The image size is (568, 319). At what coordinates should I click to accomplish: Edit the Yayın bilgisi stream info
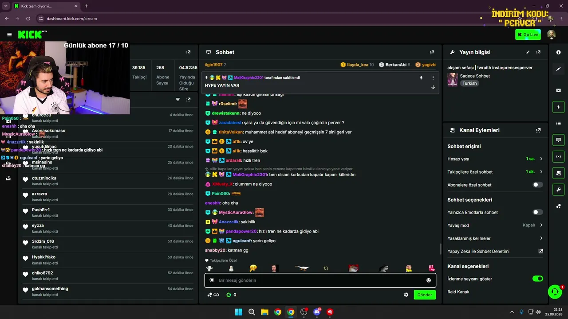pyautogui.click(x=528, y=52)
